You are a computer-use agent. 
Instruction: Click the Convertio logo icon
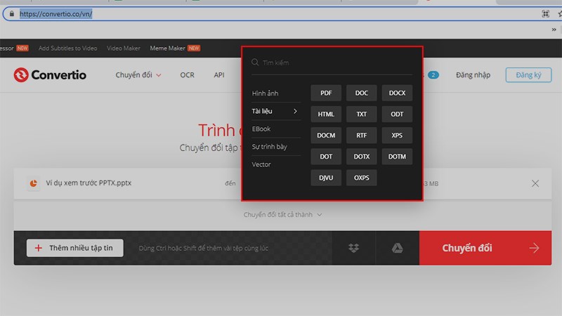(x=21, y=75)
